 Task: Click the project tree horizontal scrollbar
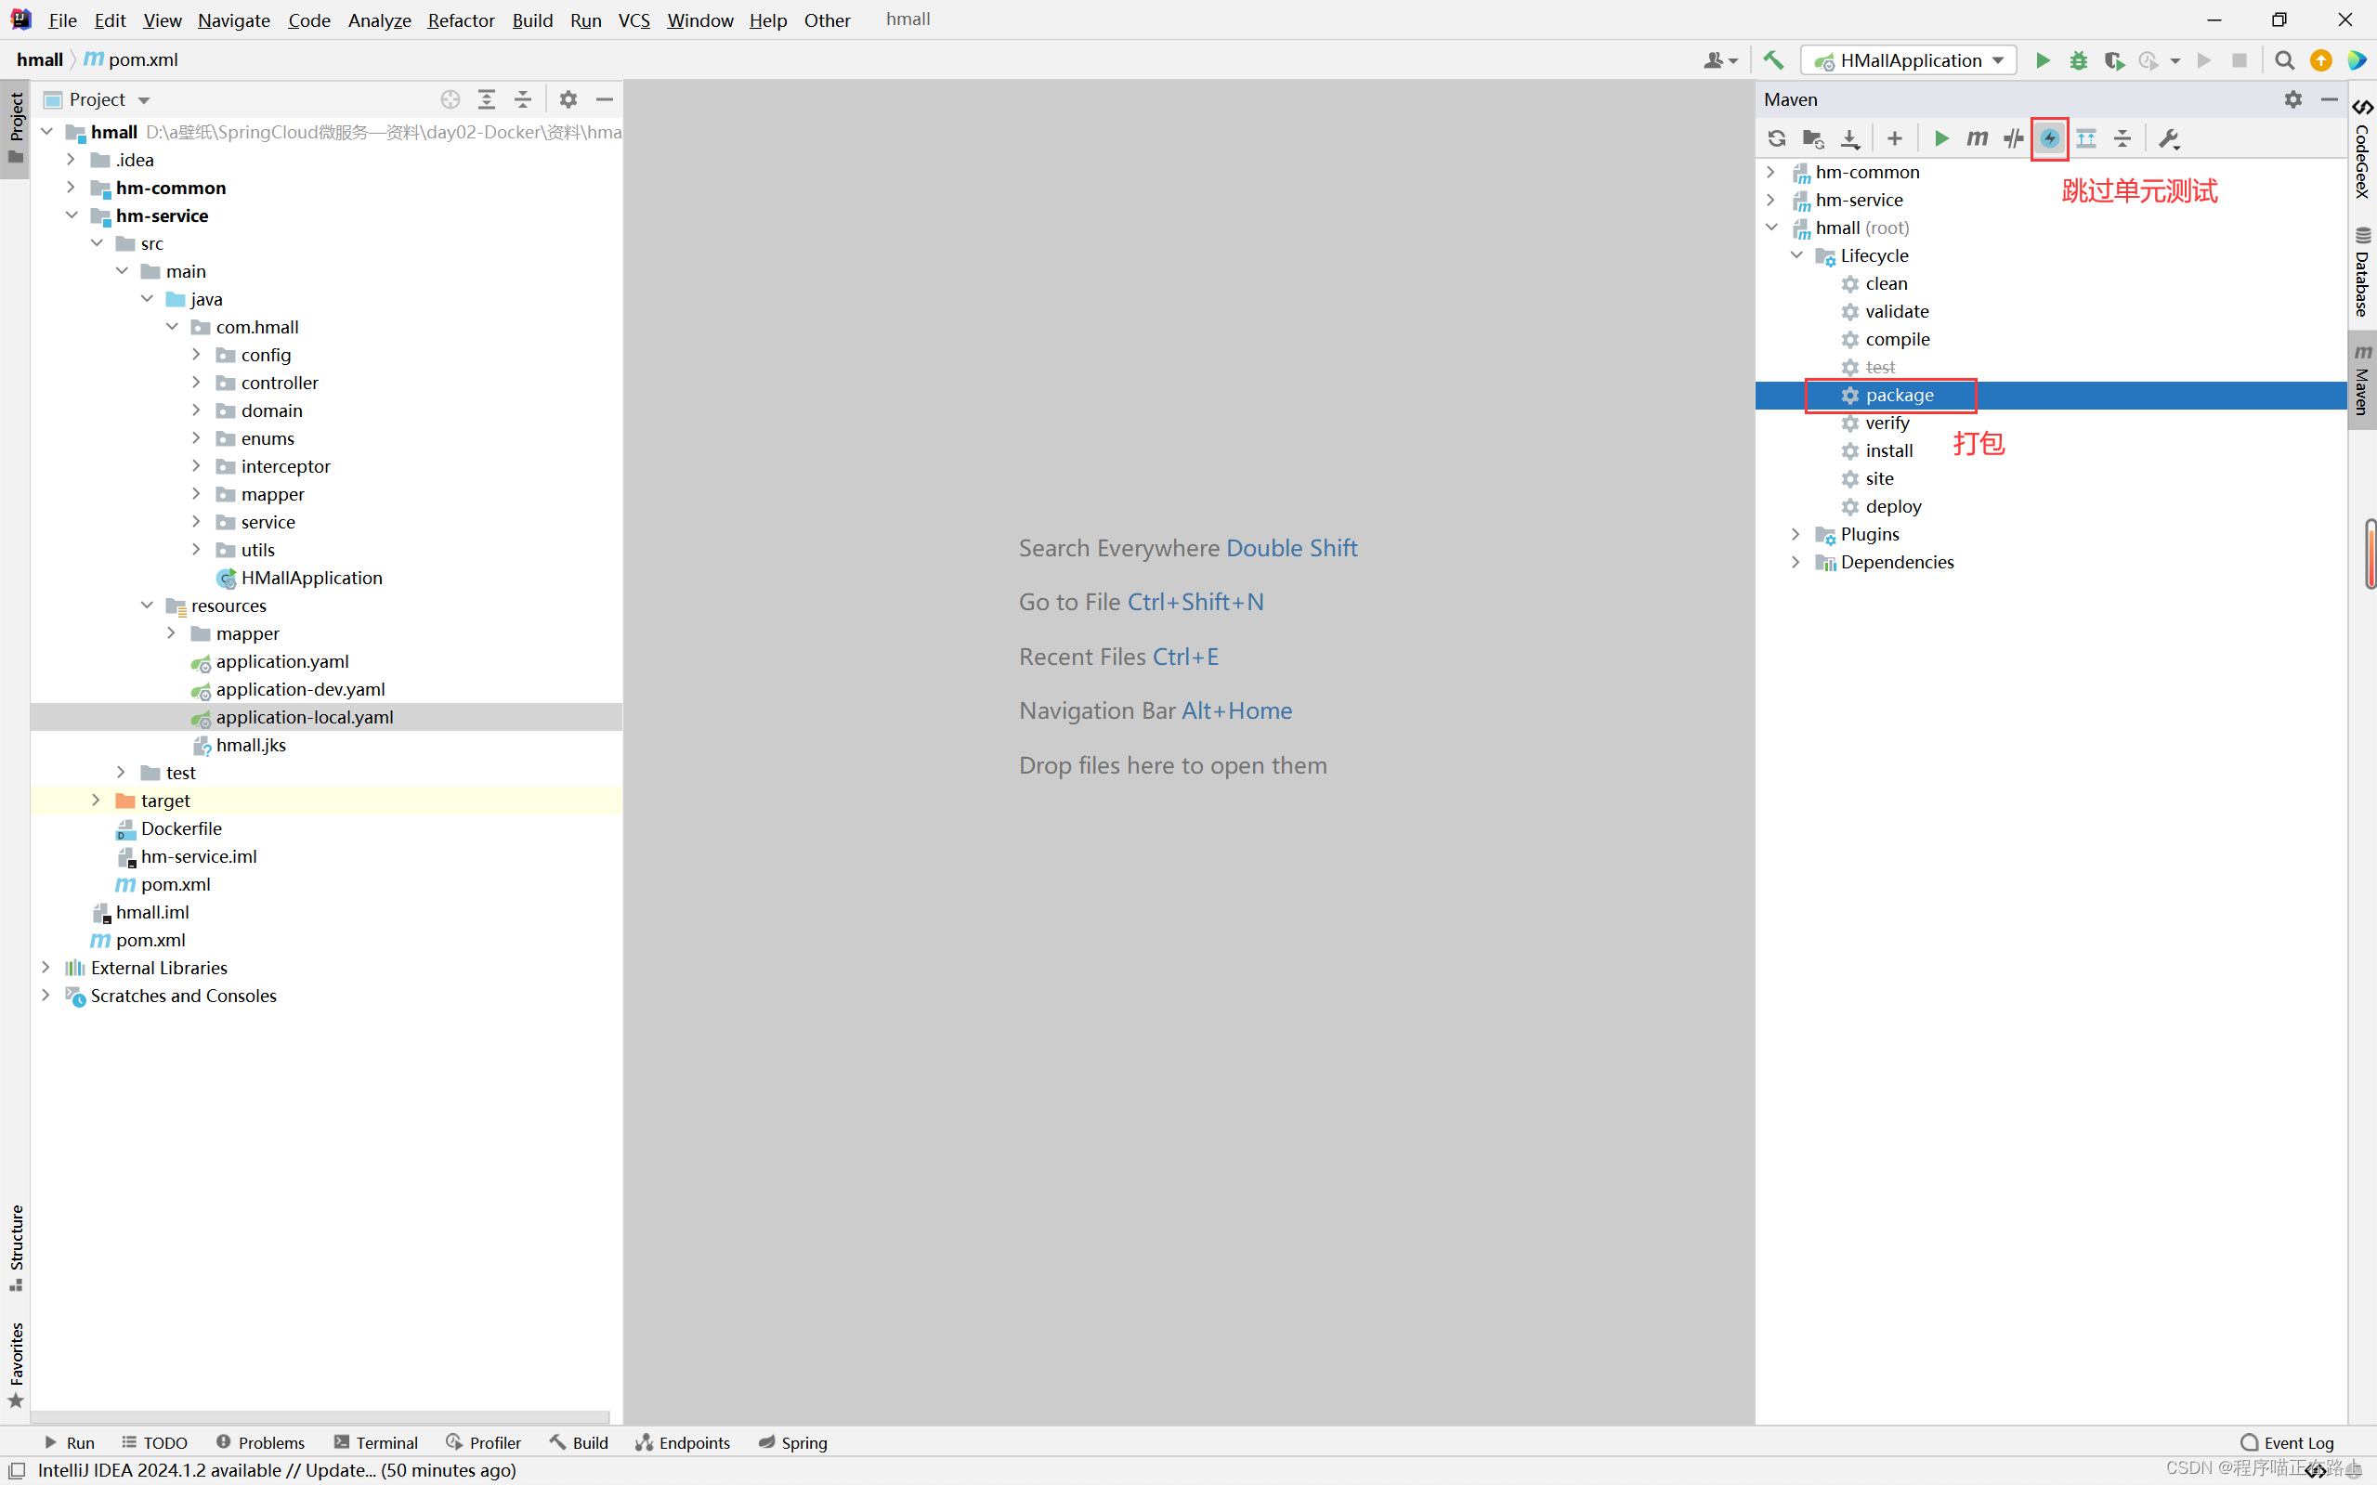tap(320, 1417)
